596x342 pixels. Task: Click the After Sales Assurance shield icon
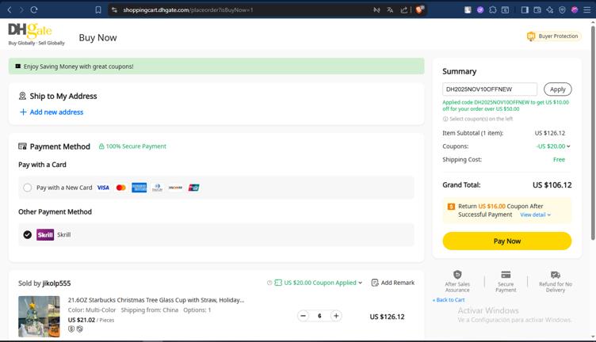point(457,275)
